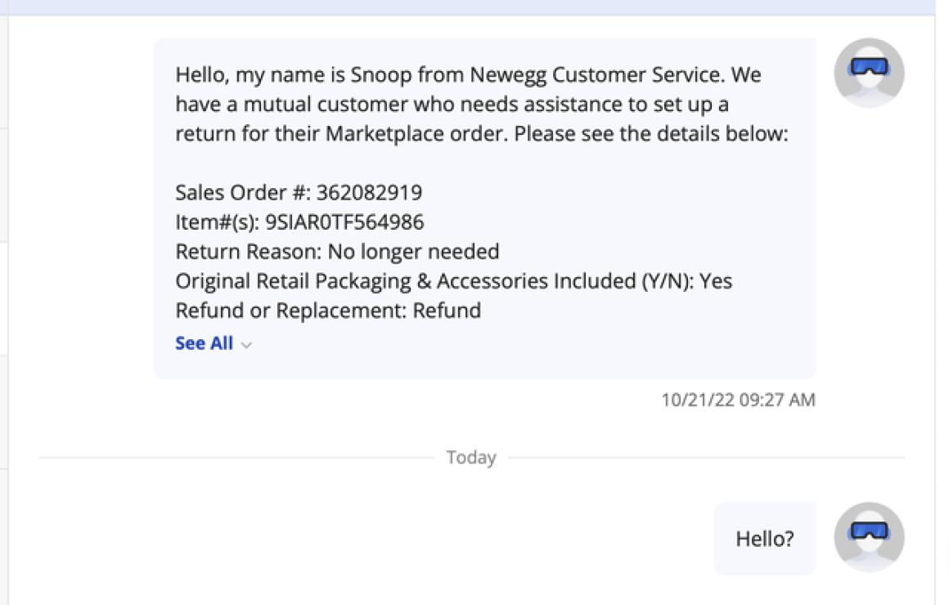949x605 pixels.
Task: Click the Sales Order number 362082919
Action: 369,192
